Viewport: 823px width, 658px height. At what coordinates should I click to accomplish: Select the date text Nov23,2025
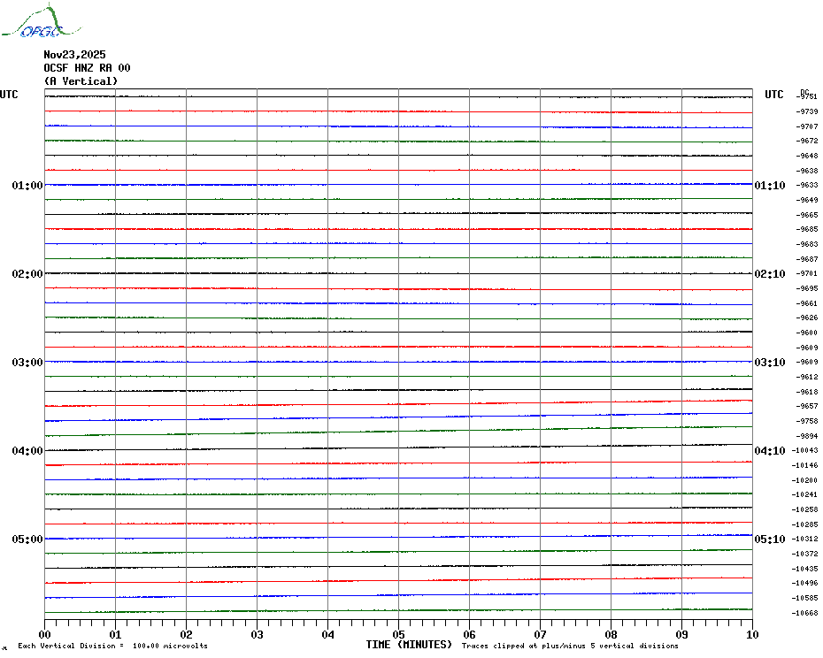pos(74,55)
